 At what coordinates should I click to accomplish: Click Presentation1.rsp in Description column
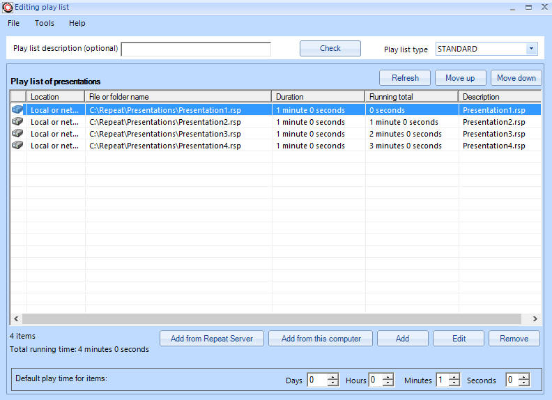(494, 110)
